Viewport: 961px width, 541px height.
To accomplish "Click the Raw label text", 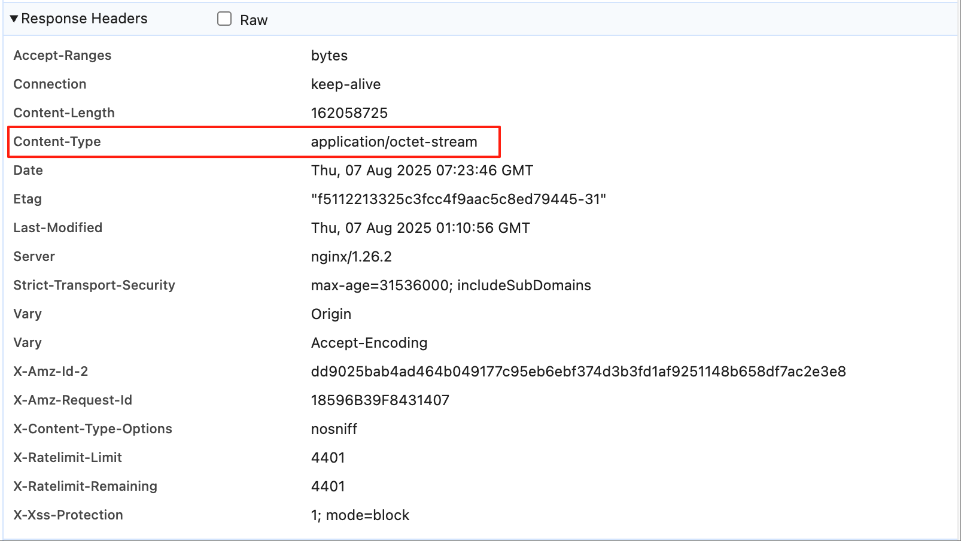I will click(254, 20).
